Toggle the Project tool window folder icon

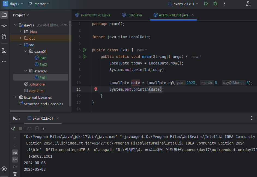click(x=4, y=15)
